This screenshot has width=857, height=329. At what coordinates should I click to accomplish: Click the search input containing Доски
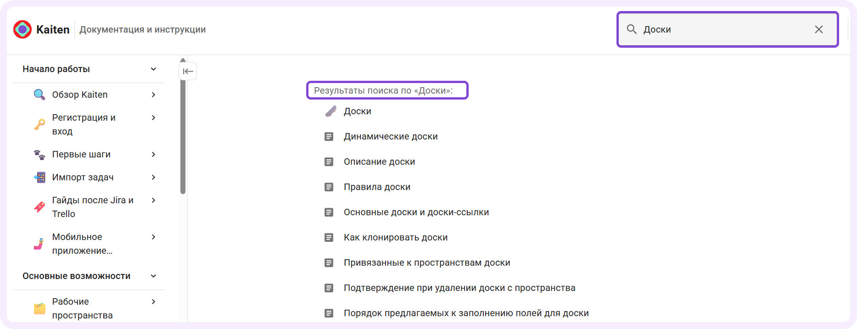point(728,29)
